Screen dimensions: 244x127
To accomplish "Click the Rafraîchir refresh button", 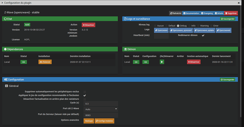I will click(176, 13).
